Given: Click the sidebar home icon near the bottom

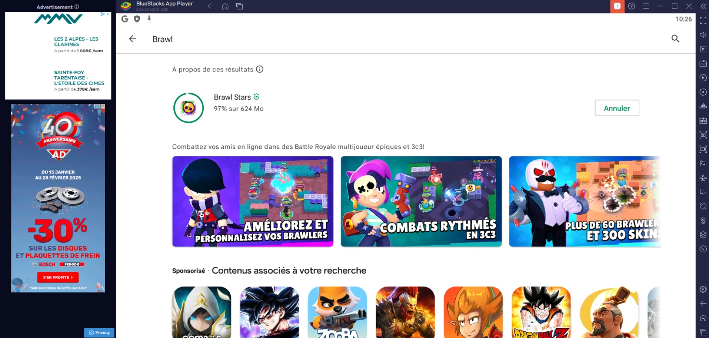Looking at the screenshot, I should (x=703, y=318).
